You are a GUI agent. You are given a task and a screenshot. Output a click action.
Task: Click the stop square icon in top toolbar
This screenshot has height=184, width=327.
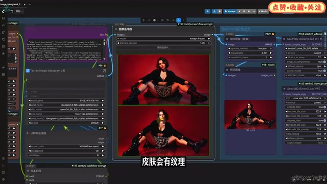click(220, 11)
